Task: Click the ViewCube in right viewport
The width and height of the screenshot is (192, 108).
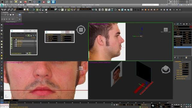Action: point(166,30)
